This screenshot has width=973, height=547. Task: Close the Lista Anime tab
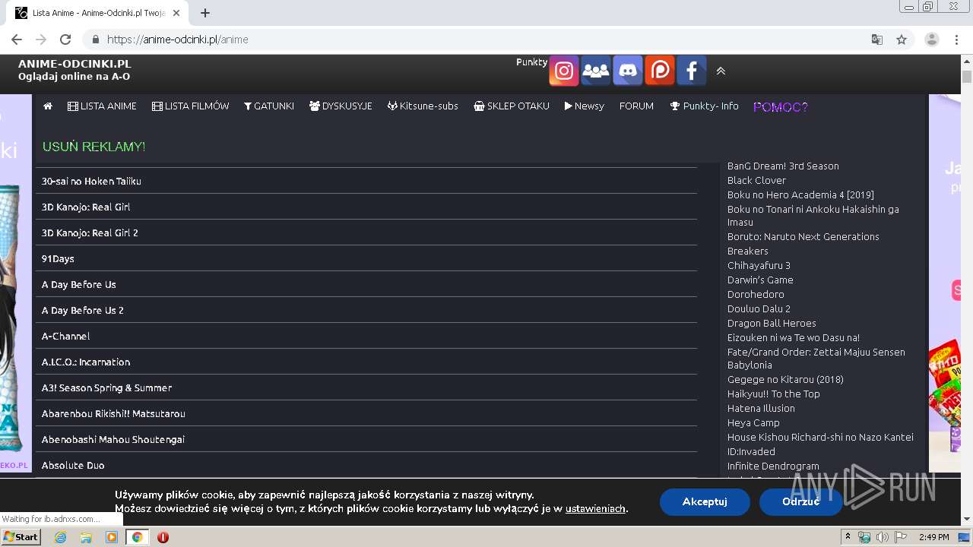tap(176, 13)
